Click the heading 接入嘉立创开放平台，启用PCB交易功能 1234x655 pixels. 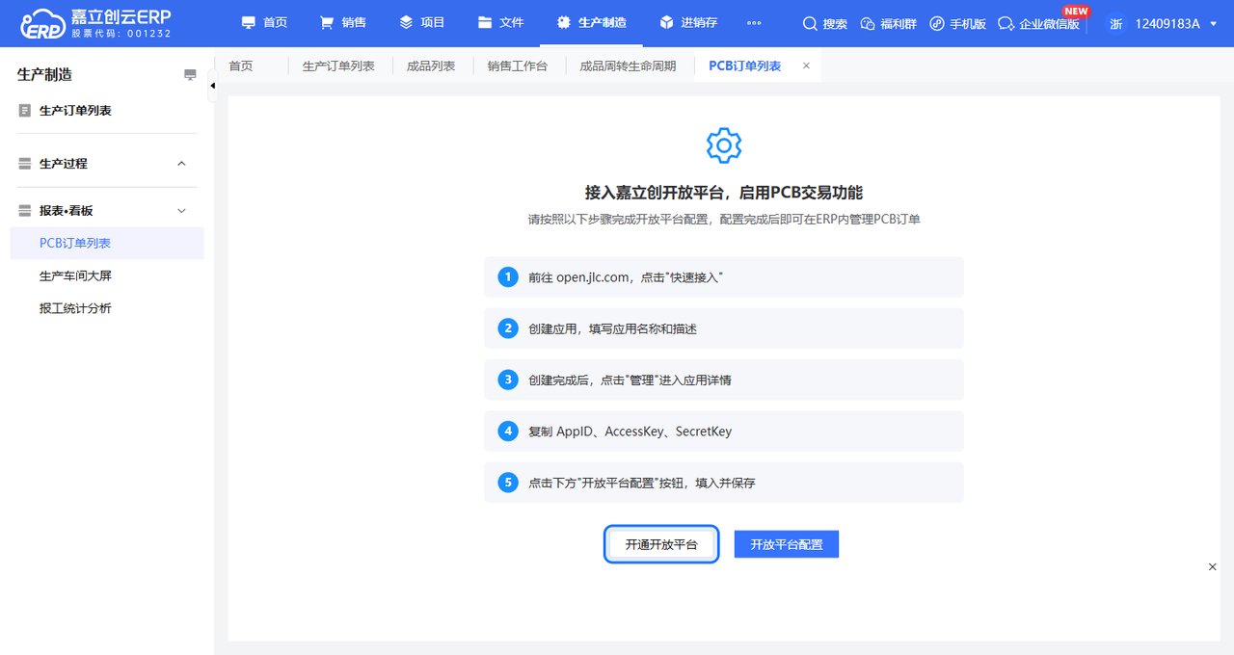point(724,193)
